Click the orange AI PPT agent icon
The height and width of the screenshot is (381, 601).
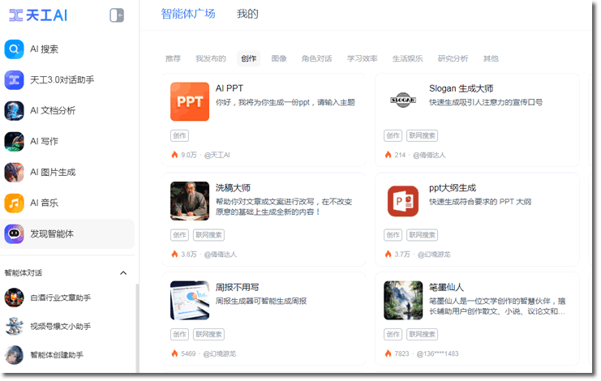click(190, 101)
